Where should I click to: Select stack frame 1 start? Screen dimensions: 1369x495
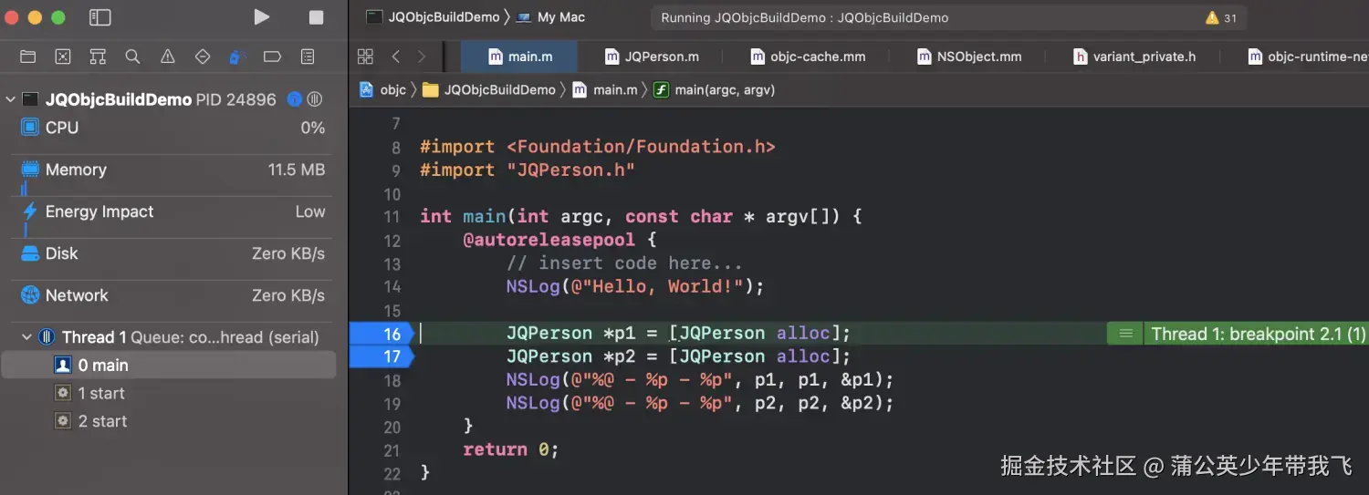pyautogui.click(x=168, y=394)
